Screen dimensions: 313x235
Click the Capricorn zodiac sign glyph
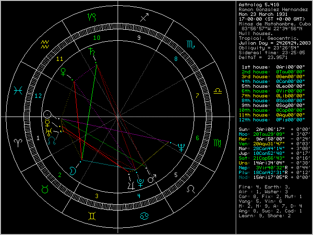click(x=92, y=17)
